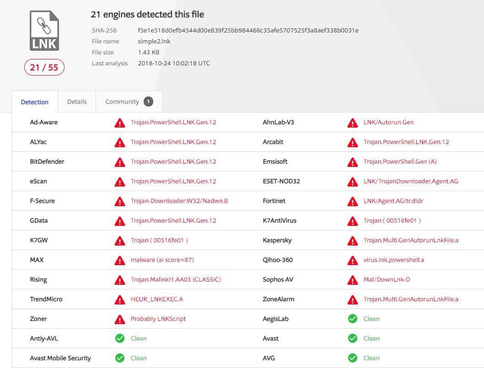The width and height of the screenshot is (484, 368).
Task: Click the K7GW result Trojan ( 00516fe01 )
Action: [x=159, y=240]
